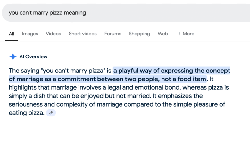
Task: Click the text 'eating pizza.' in overview
Action: coord(27,113)
